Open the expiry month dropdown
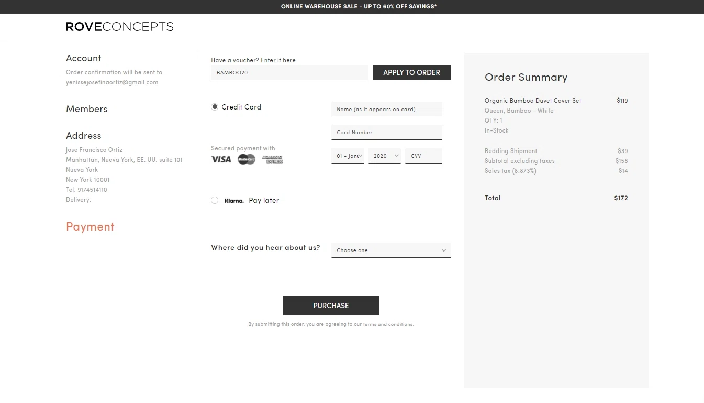This screenshot has height=403, width=704. pos(348,156)
